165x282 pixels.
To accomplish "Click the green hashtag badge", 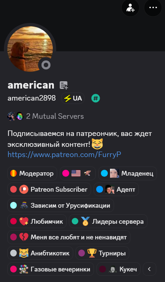I will [x=96, y=98].
